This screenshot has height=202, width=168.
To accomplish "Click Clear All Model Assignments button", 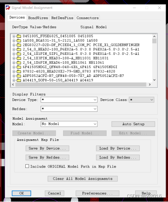I will click(83, 179).
